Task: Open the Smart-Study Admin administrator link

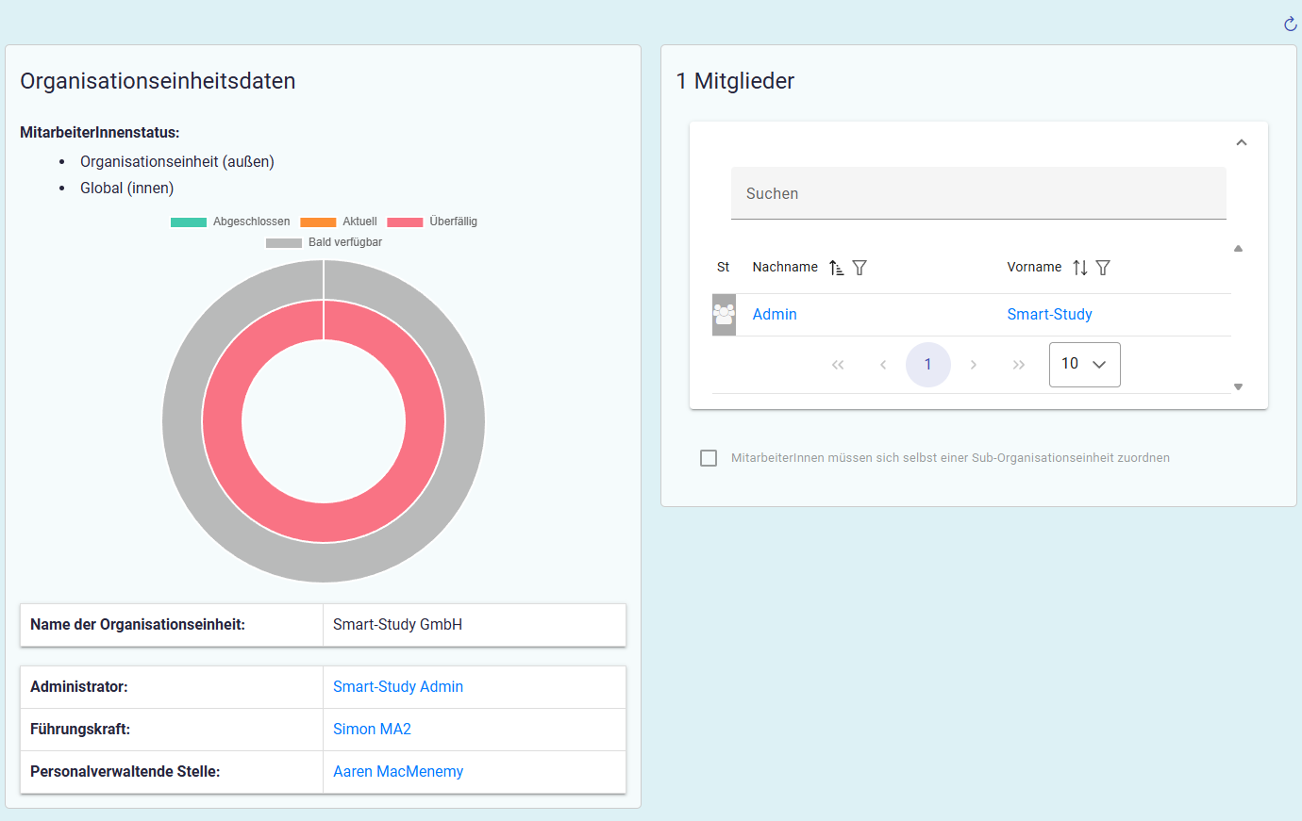Action: coord(398,687)
